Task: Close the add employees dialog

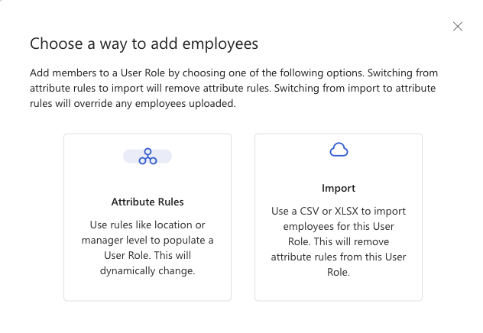Action: [458, 27]
